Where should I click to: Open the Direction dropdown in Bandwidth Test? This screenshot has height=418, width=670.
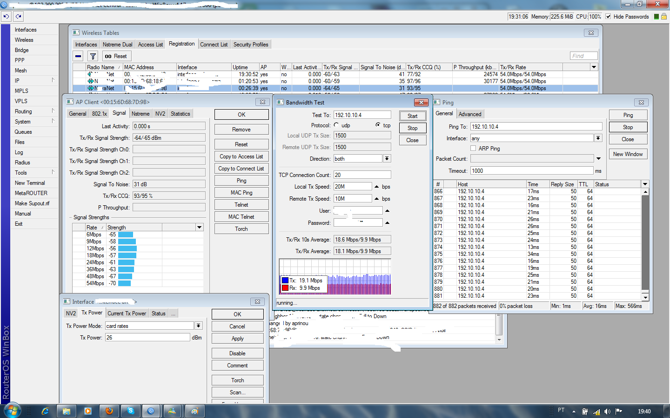pyautogui.click(x=387, y=158)
